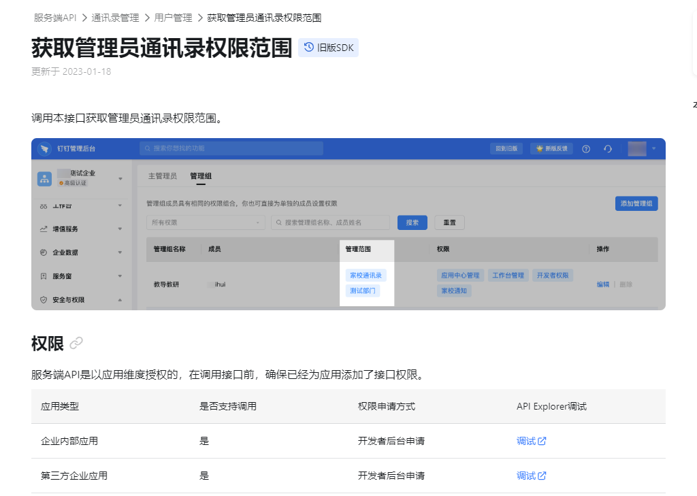Go to 通讯录管理 in the breadcrumb
This screenshot has height=496, width=697.
[115, 18]
